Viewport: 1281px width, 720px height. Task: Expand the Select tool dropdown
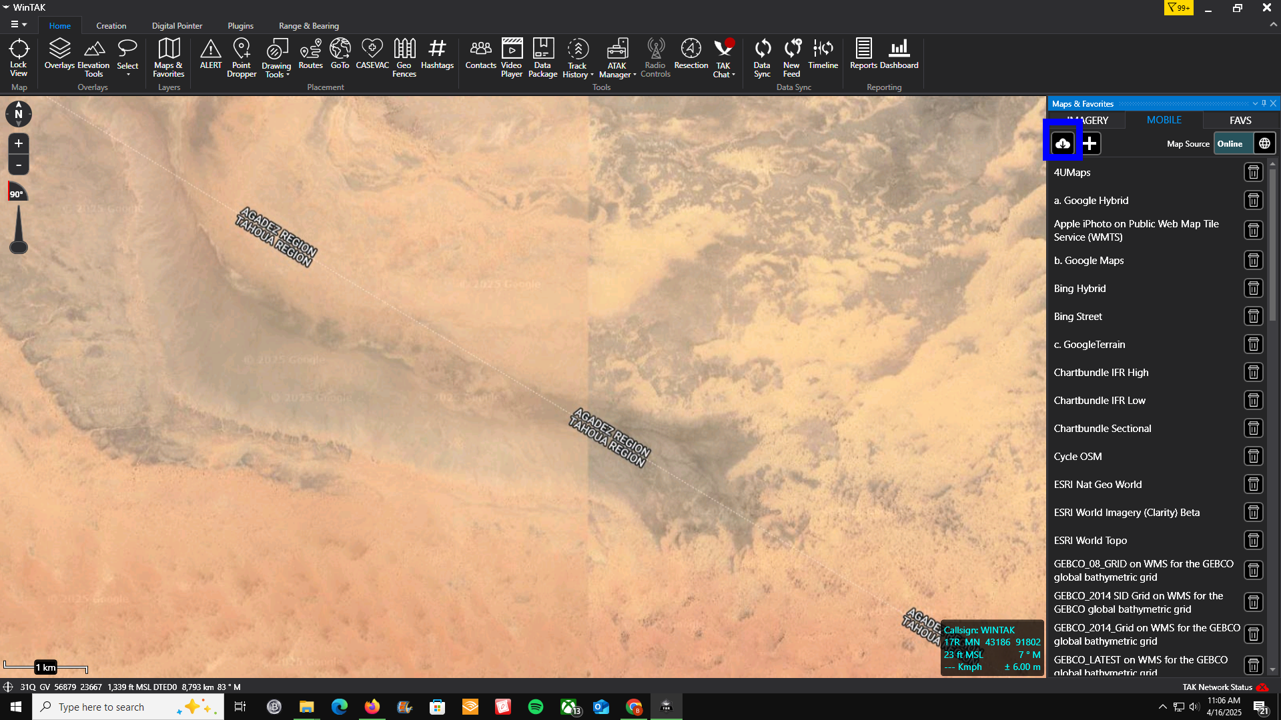point(127,75)
